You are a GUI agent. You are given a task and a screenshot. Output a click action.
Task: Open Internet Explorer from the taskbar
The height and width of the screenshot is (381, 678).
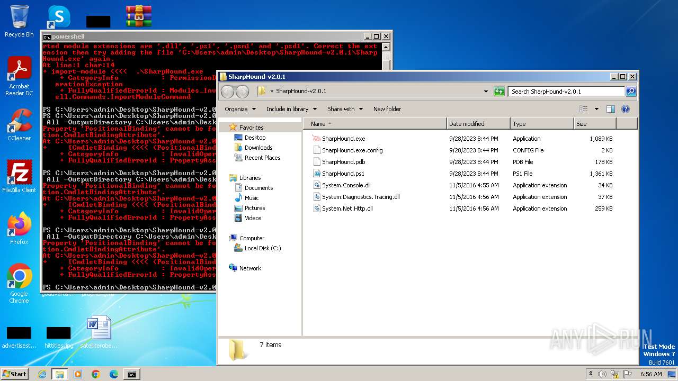click(42, 374)
